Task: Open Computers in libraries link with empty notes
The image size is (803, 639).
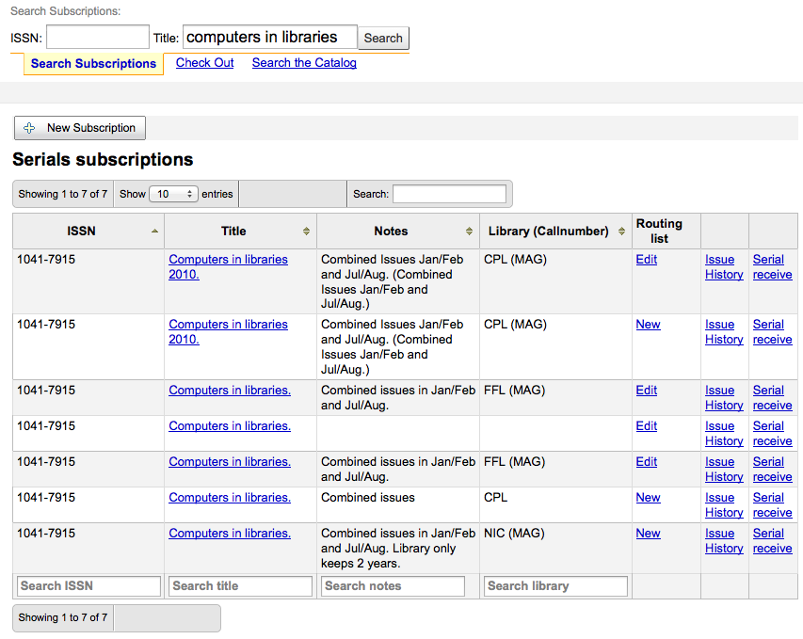Action: coord(230,426)
